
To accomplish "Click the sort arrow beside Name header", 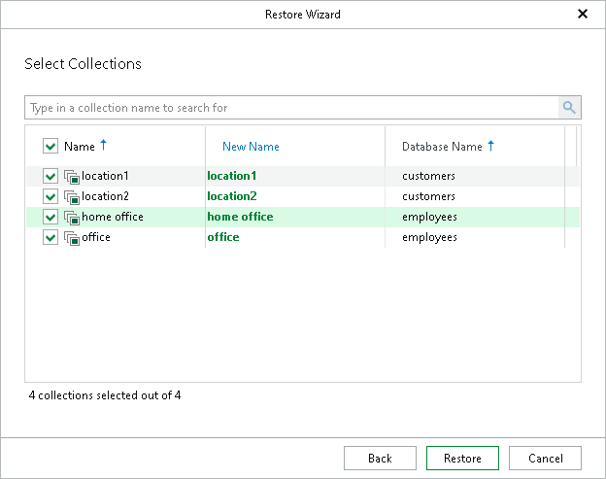I will pyautogui.click(x=103, y=146).
